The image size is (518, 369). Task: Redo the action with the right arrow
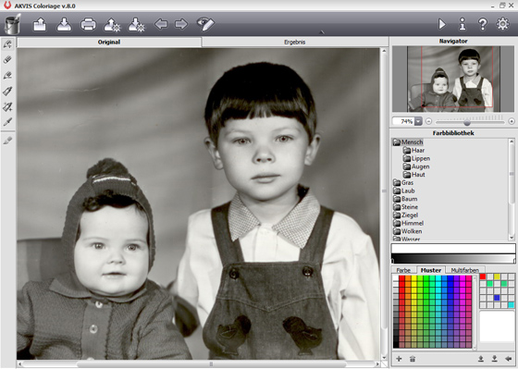tap(181, 24)
